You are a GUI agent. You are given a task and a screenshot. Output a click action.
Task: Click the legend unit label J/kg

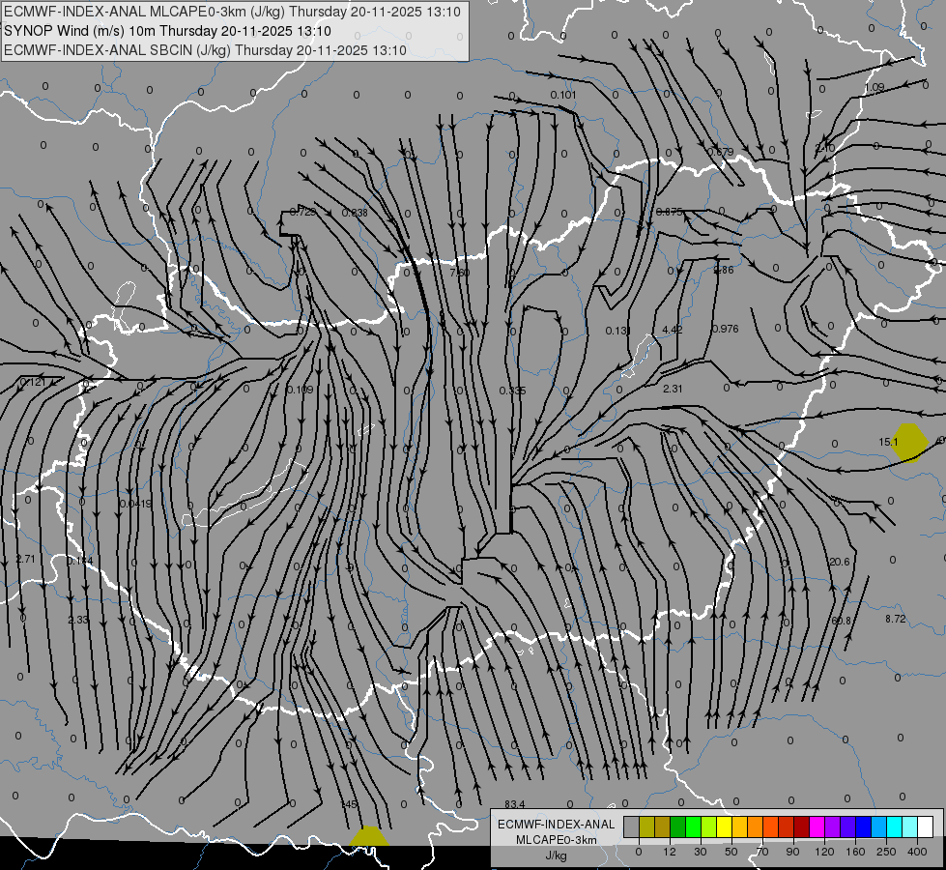556,855
